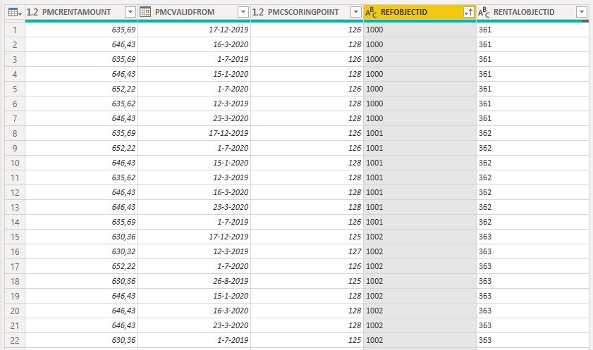The width and height of the screenshot is (593, 350).
Task: Click RENTALOBJECTID 361 in row 7
Action: tap(485, 118)
